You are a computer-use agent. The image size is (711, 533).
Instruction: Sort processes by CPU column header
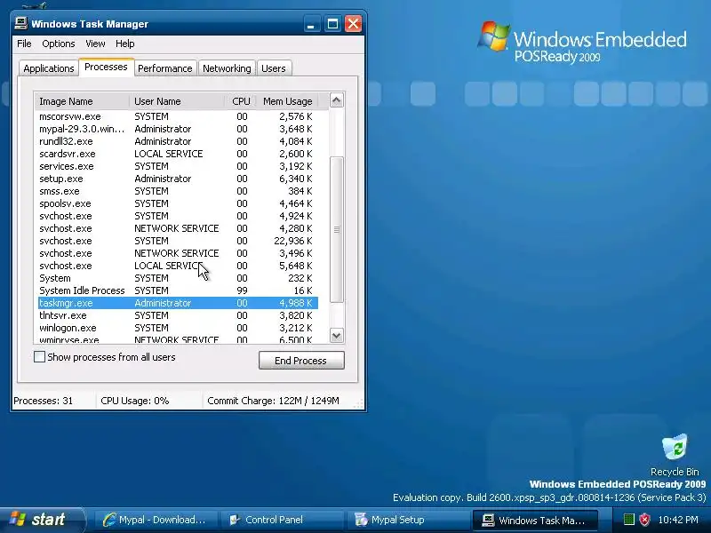tap(241, 101)
